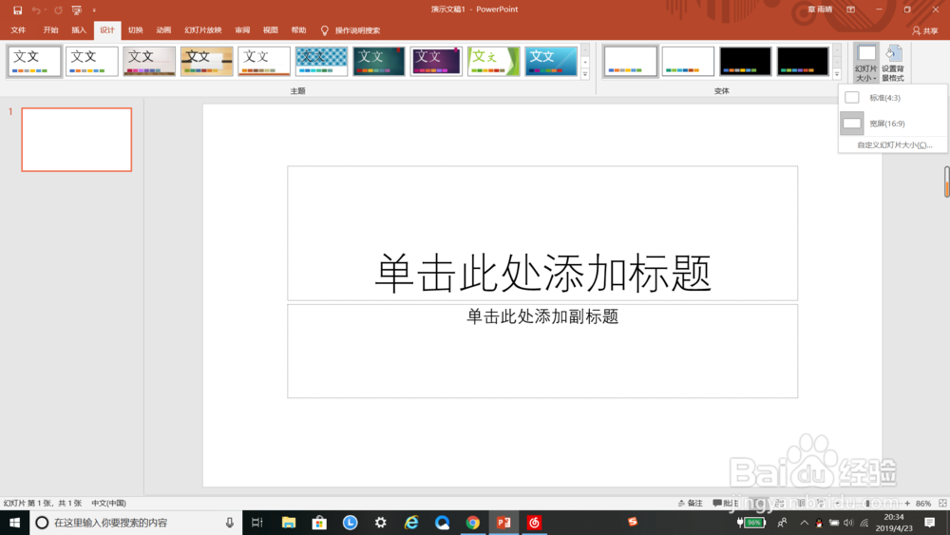The height and width of the screenshot is (535, 950).
Task: Open the Windows Start menu
Action: (x=14, y=523)
